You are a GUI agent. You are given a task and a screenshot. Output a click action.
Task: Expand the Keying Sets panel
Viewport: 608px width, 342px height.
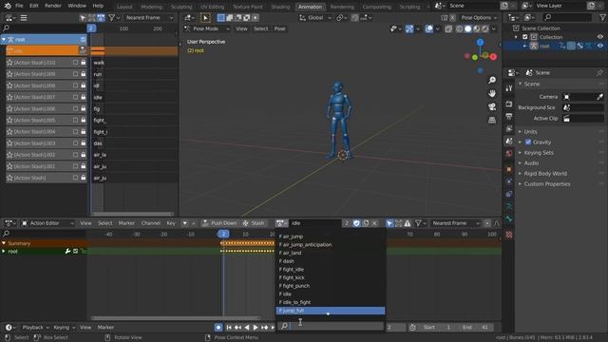point(539,153)
